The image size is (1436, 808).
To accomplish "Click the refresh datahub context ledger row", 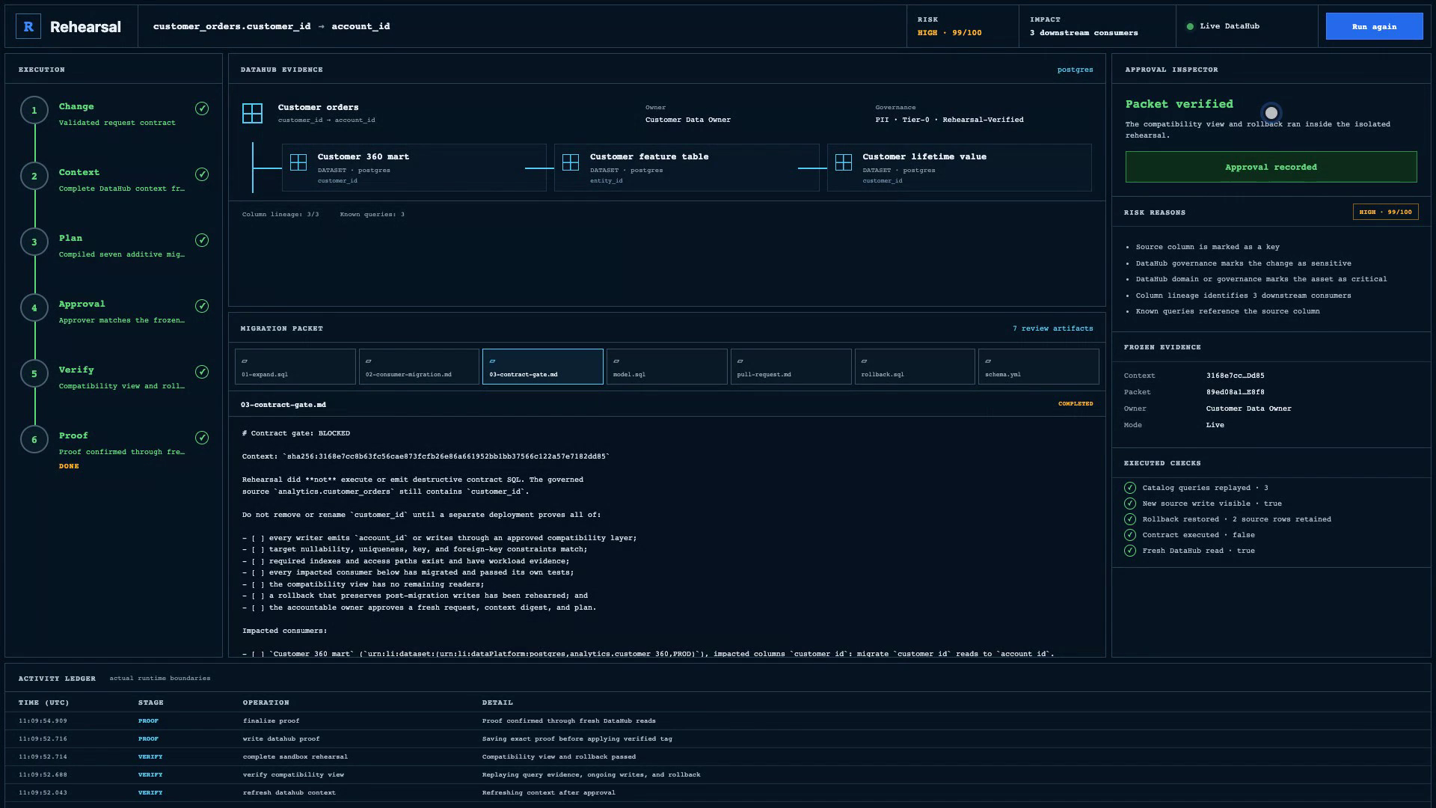I will pyautogui.click(x=718, y=793).
